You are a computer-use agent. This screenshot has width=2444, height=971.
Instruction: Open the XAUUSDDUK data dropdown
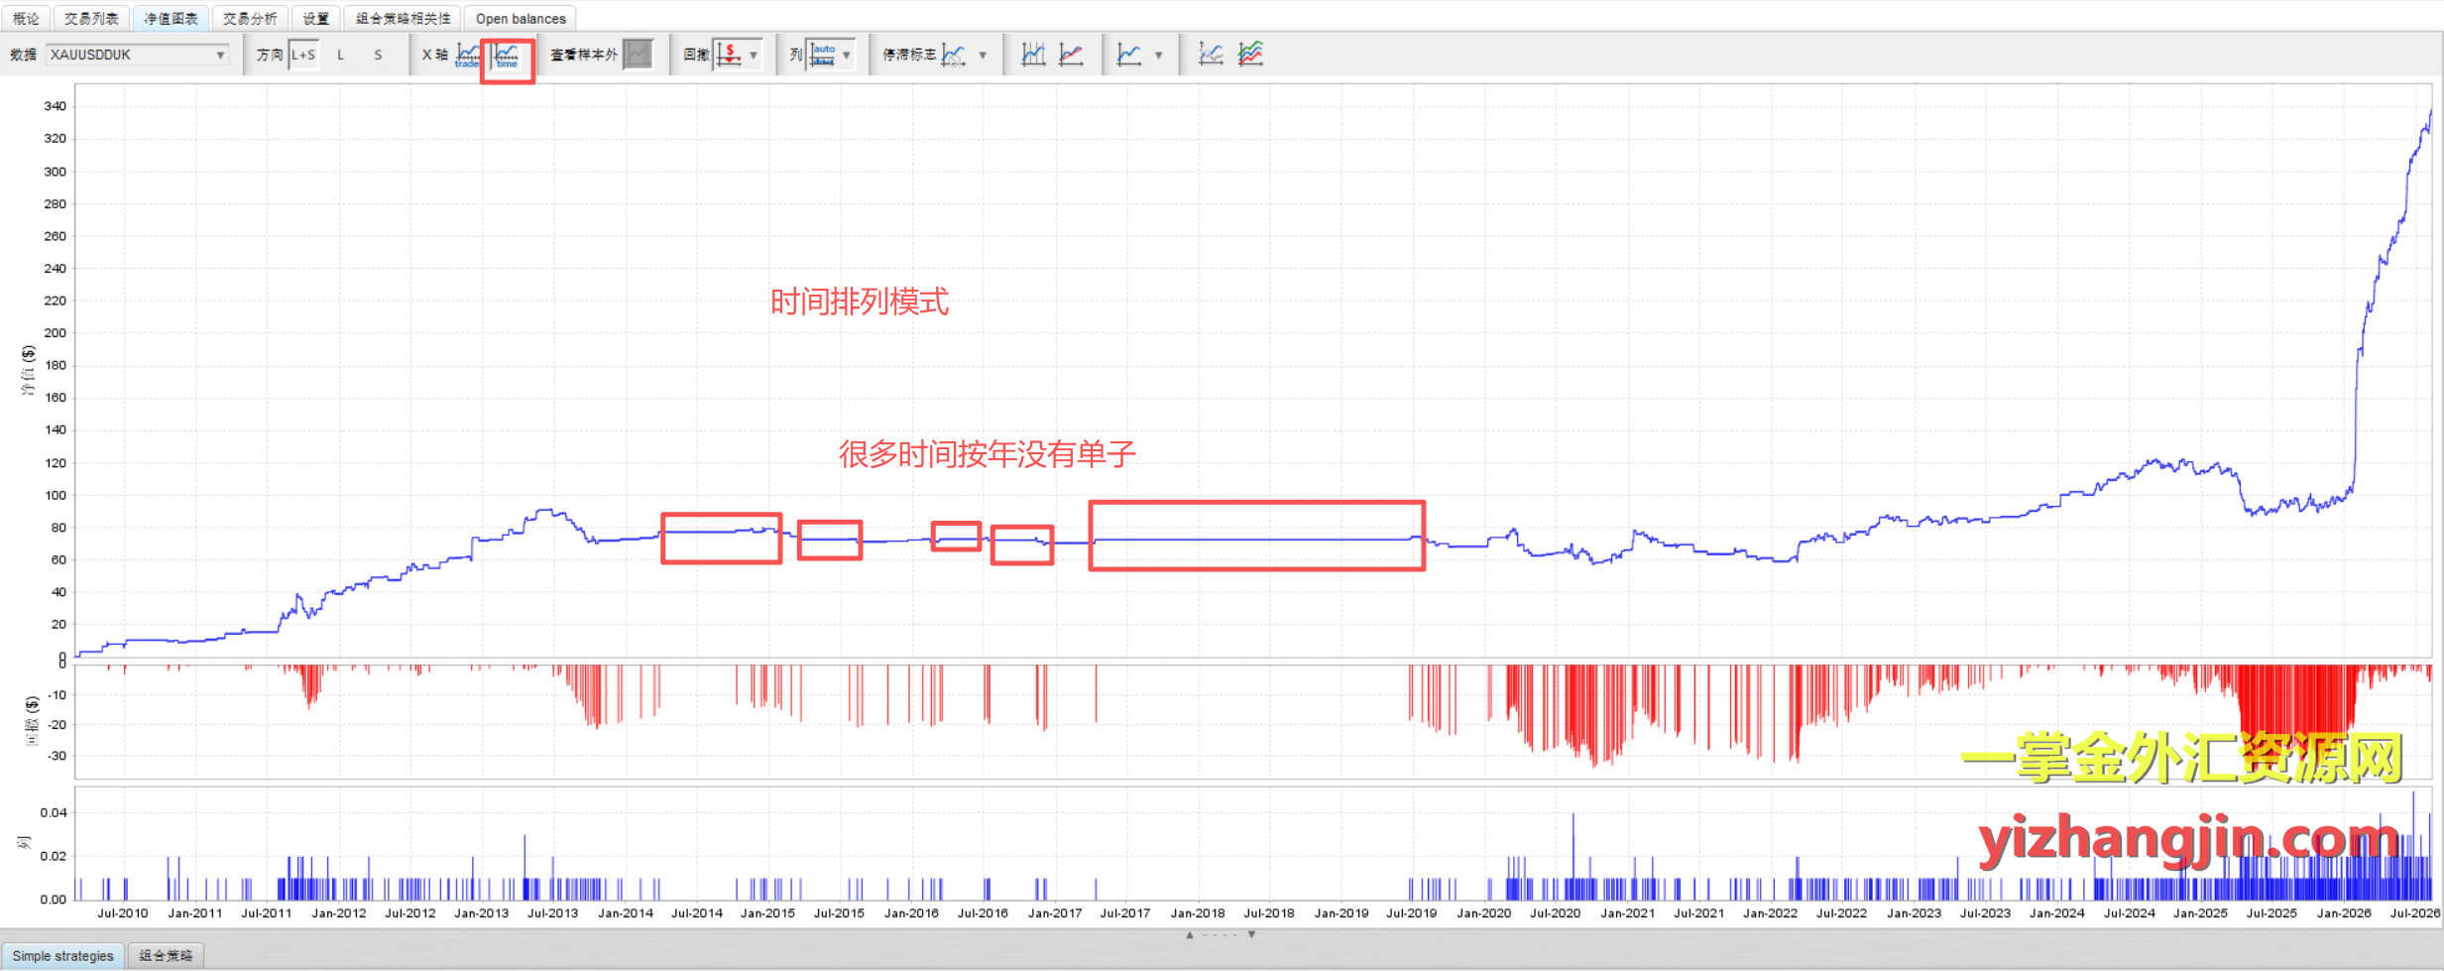click(x=138, y=55)
